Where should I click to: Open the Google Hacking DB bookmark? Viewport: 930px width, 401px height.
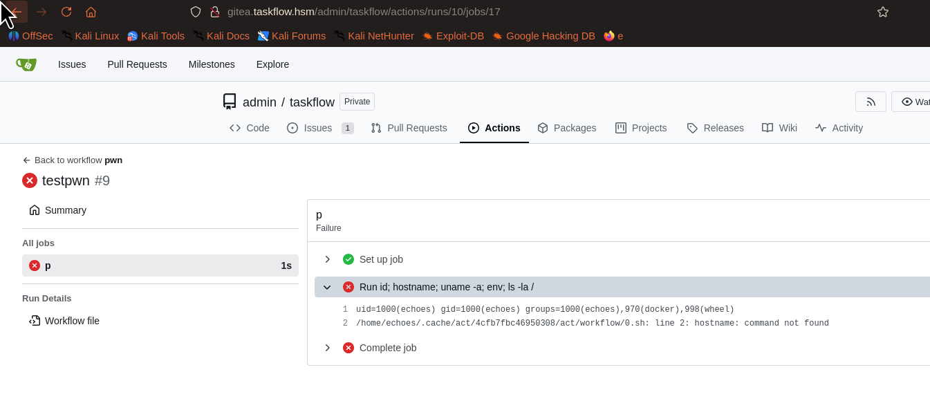click(543, 36)
